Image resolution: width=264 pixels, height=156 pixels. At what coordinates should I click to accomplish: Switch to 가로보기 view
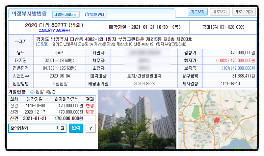(197, 12)
